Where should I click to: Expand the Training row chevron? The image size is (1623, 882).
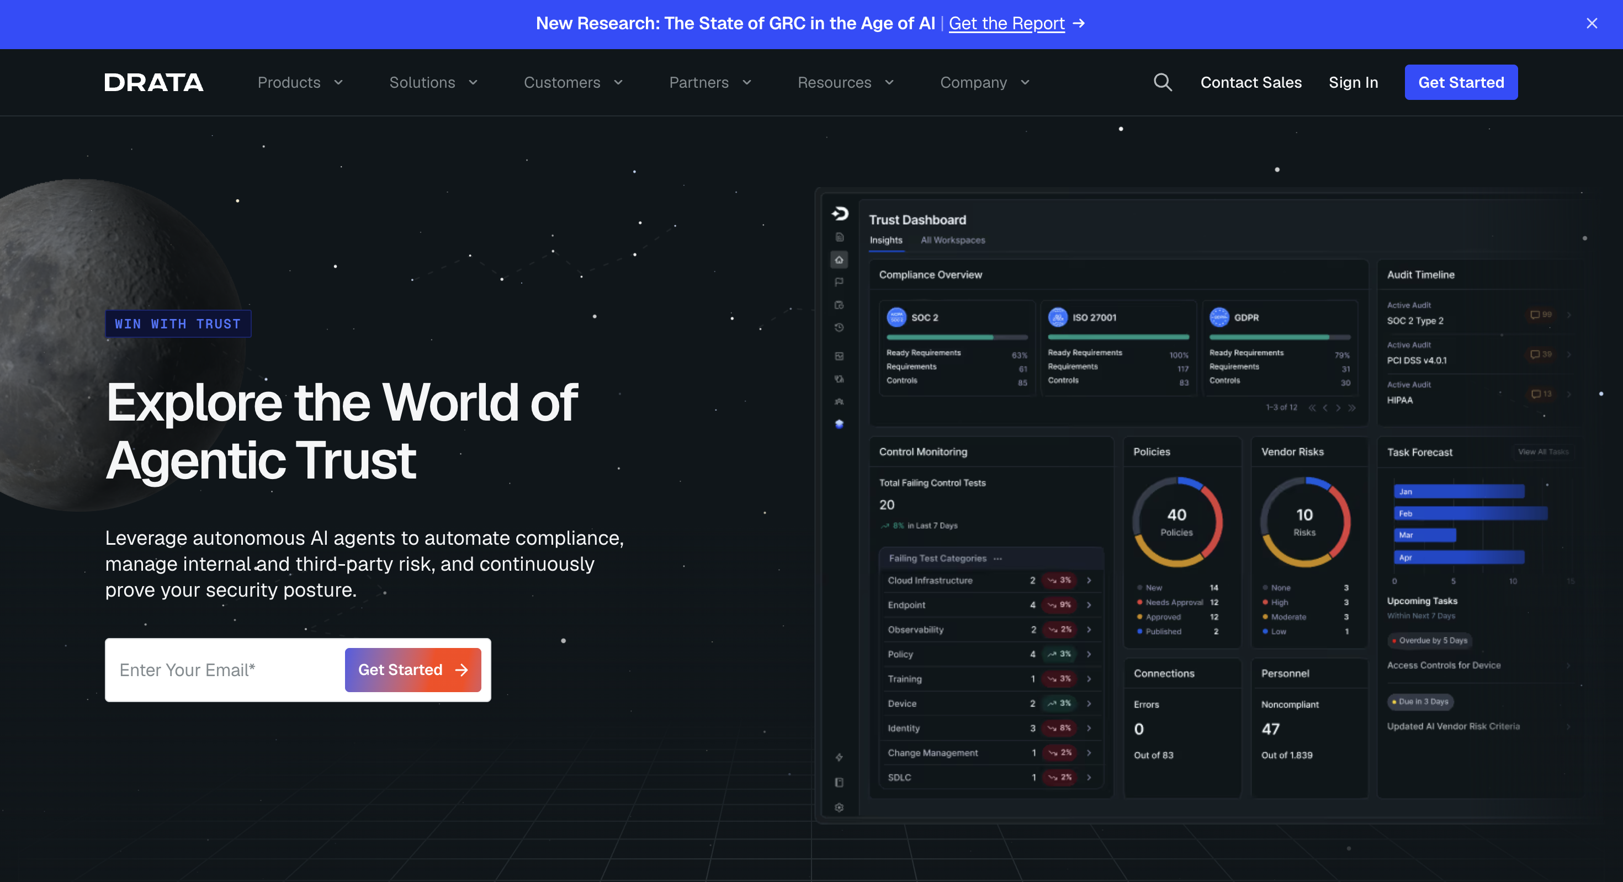tap(1089, 678)
